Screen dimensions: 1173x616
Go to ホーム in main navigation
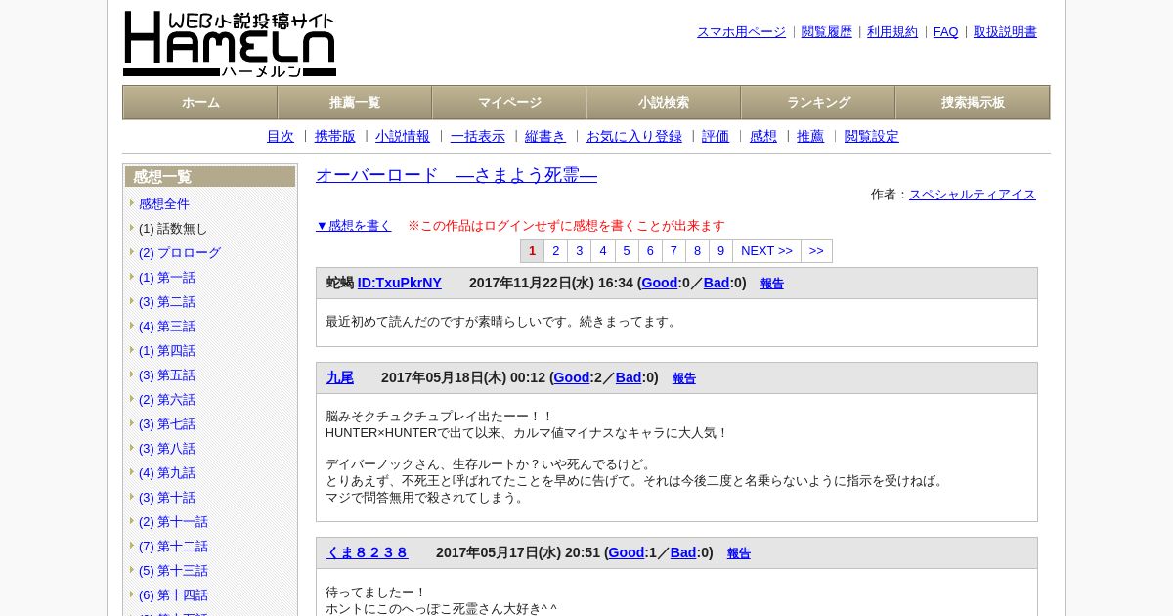[200, 103]
